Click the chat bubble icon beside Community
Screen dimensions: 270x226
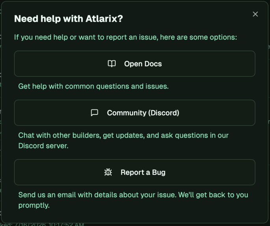(x=94, y=113)
